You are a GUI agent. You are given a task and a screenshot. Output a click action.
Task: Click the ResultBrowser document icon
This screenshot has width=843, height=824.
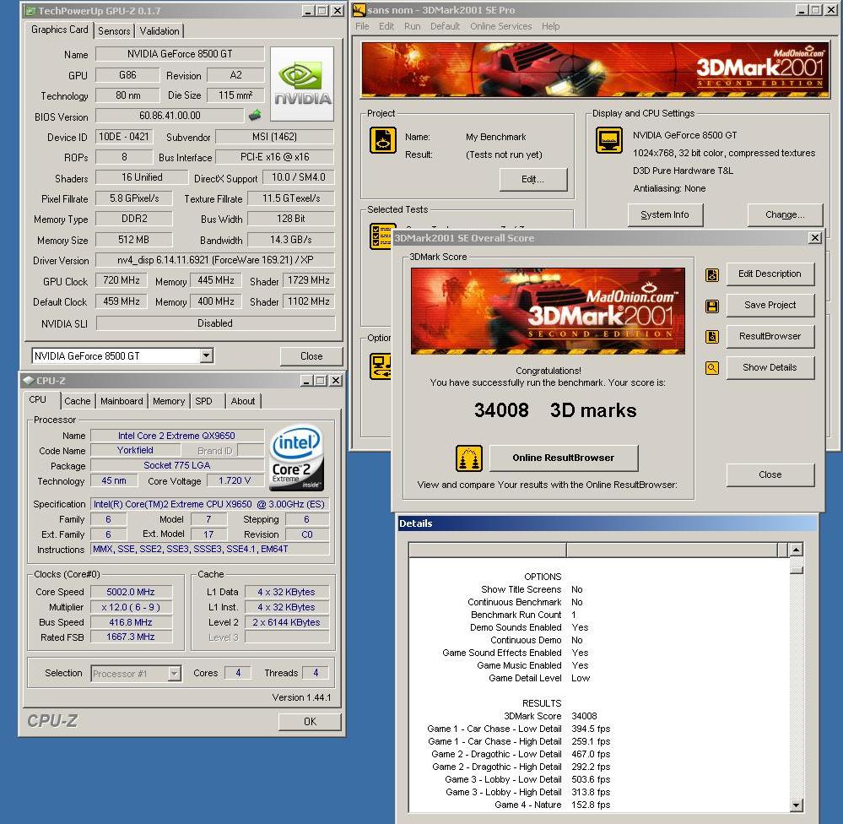click(712, 337)
